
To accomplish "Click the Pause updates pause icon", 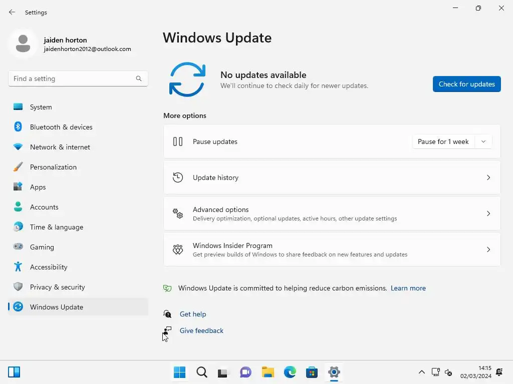I will pyautogui.click(x=178, y=141).
